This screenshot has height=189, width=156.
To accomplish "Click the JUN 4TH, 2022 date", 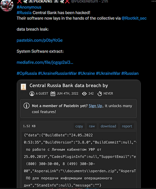I will coord(68,93).
